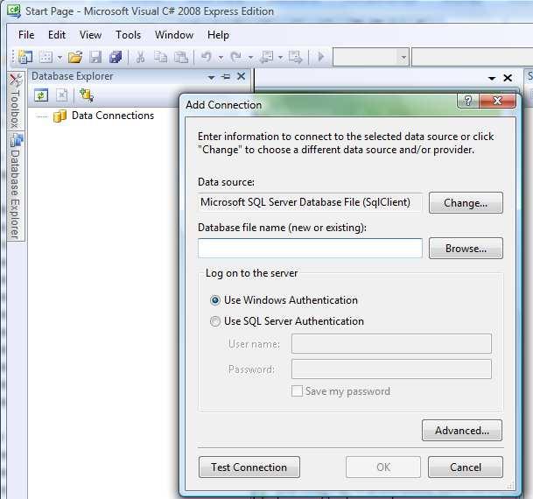Screen dimensions: 533x499
Task: Toggle auto hide pin on Database Explorer
Action: pos(226,76)
